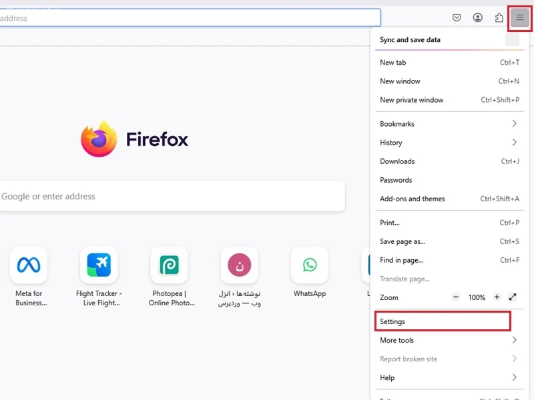The image size is (534, 400).
Task: Click Sync and save data
Action: tap(410, 40)
